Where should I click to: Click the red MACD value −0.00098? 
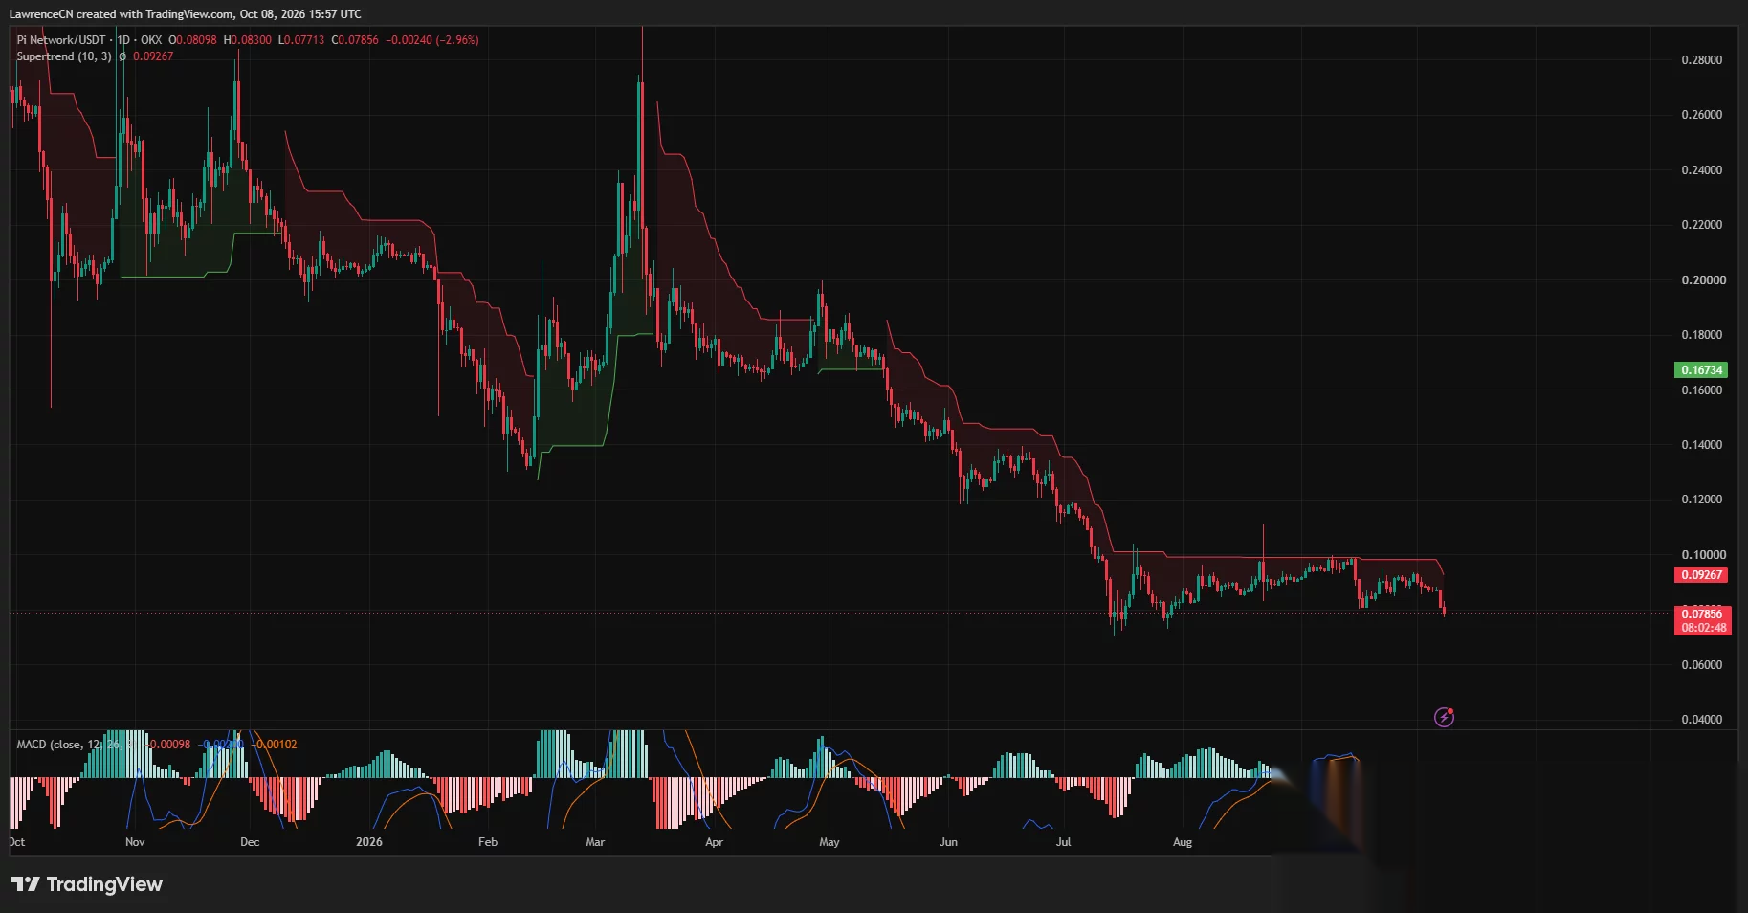(169, 745)
